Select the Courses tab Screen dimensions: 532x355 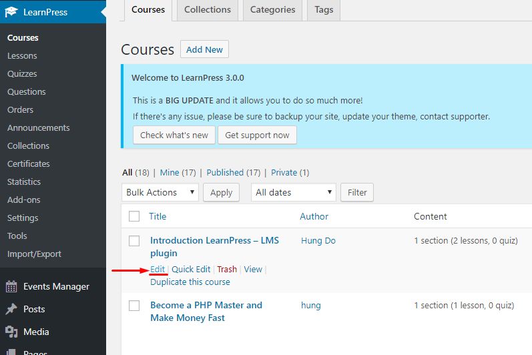click(x=148, y=10)
